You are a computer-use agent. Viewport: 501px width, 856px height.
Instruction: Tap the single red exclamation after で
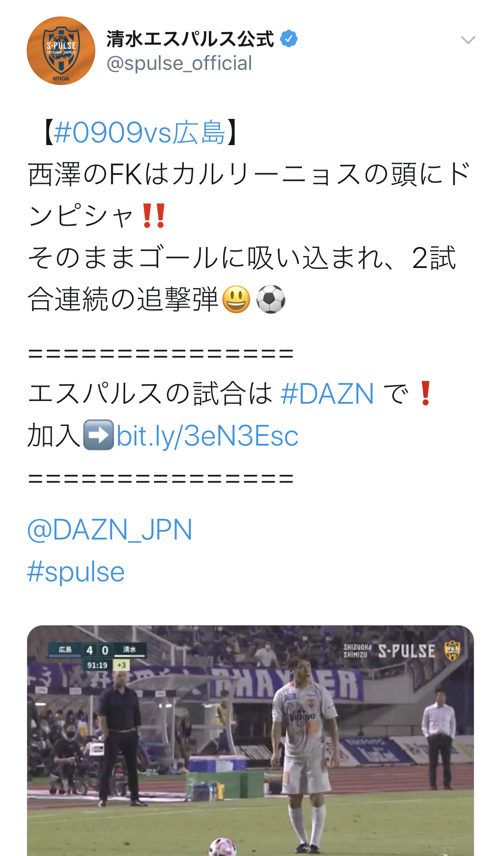pyautogui.click(x=425, y=394)
